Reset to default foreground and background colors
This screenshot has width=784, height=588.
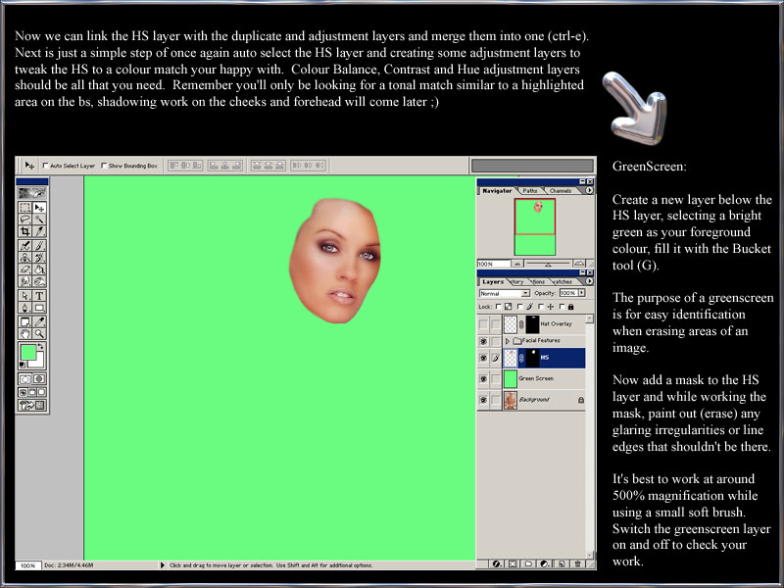point(22,365)
